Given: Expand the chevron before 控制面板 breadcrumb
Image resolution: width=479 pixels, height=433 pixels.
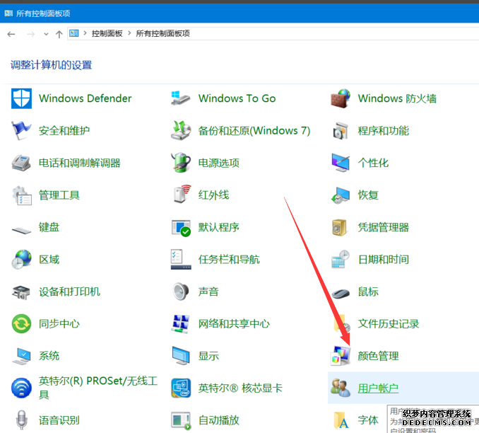Looking at the screenshot, I should coord(85,33).
